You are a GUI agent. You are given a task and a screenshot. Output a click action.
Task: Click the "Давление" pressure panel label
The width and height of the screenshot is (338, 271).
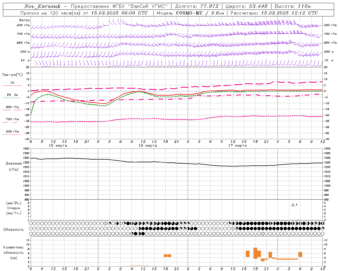click(14, 164)
